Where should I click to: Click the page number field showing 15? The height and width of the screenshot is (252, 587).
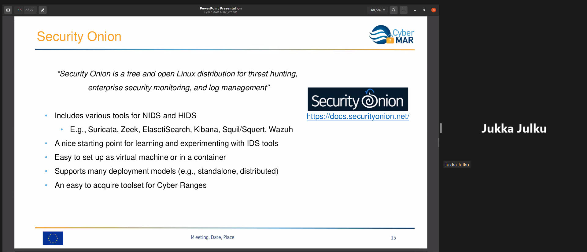pyautogui.click(x=20, y=10)
